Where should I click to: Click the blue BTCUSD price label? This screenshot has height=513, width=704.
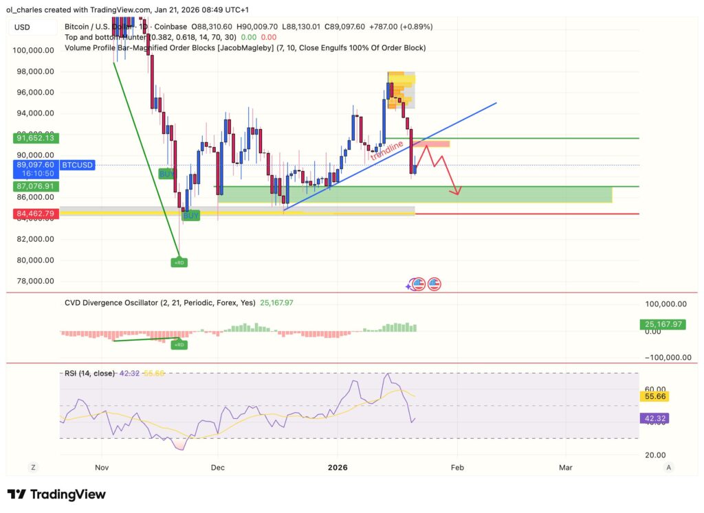pos(76,165)
